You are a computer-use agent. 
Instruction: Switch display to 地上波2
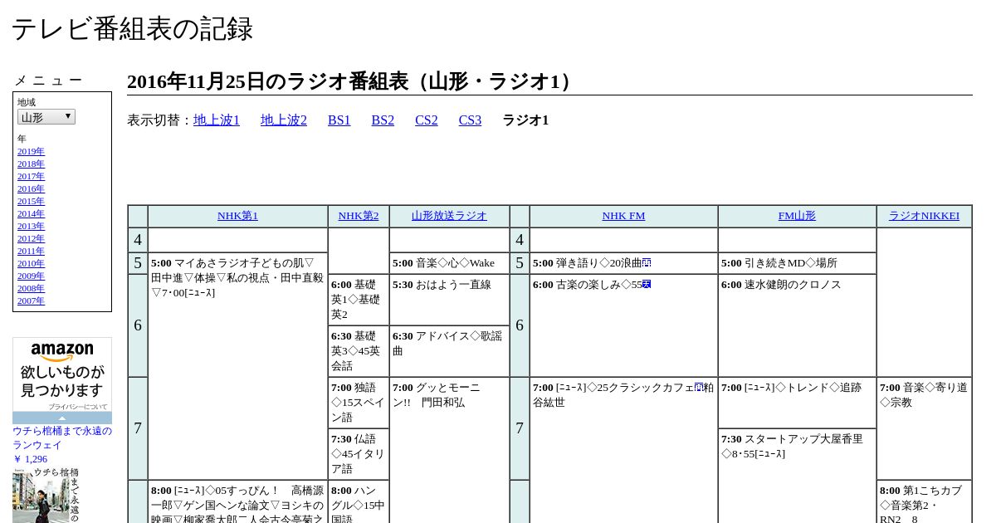[284, 120]
